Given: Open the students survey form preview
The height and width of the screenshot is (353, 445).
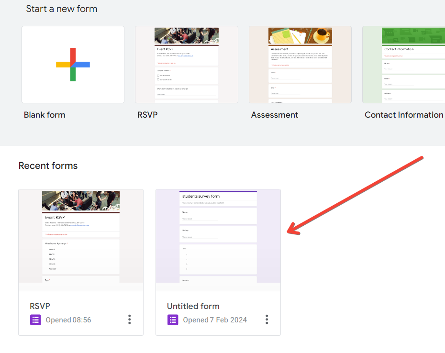Looking at the screenshot, I should click(x=218, y=240).
